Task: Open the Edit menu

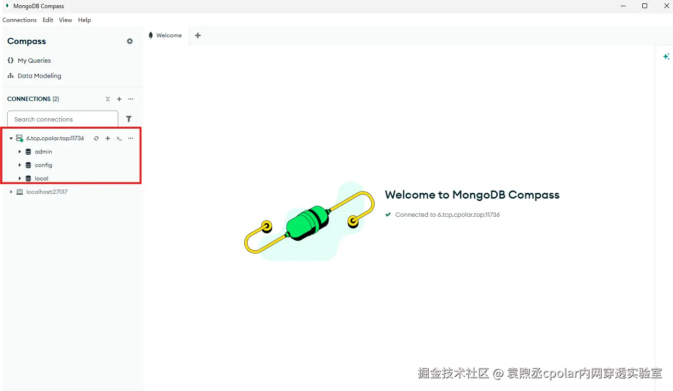Action: click(x=48, y=20)
